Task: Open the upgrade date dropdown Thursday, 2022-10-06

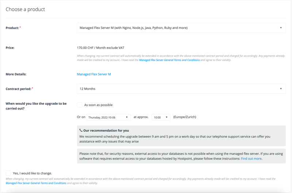Action: 108,117
